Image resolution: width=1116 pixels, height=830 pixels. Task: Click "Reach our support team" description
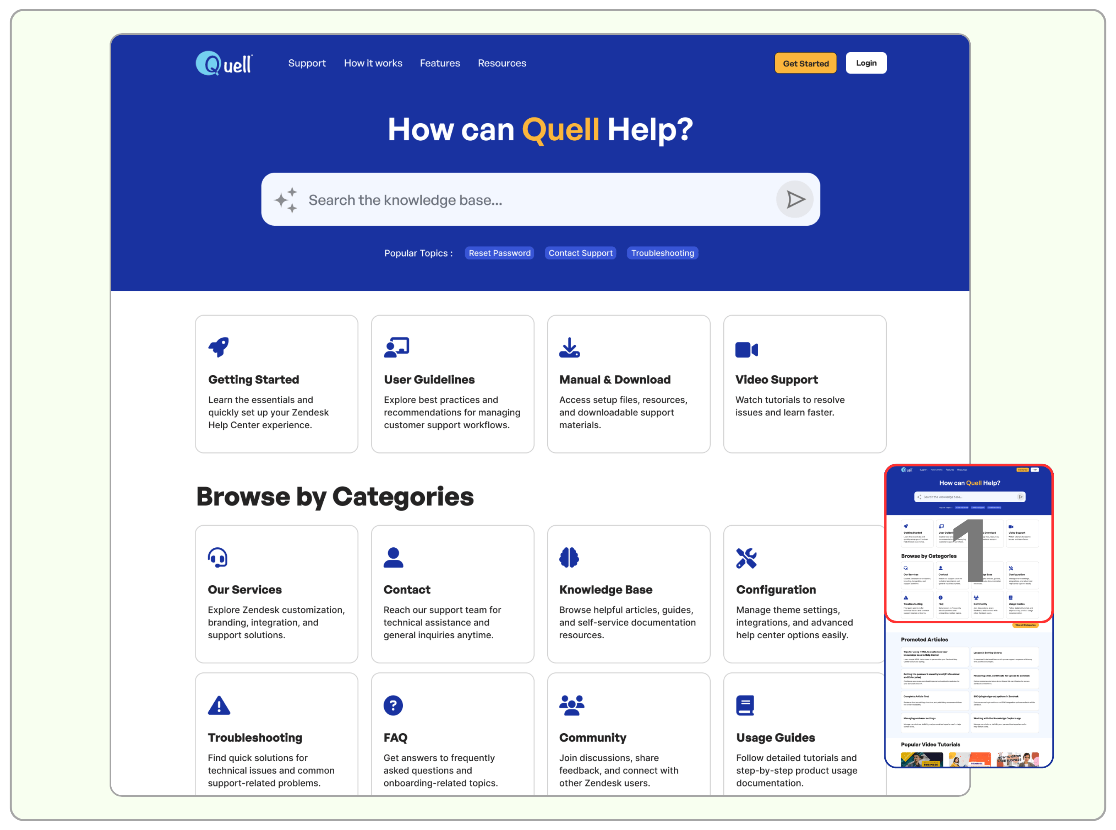pyautogui.click(x=443, y=622)
